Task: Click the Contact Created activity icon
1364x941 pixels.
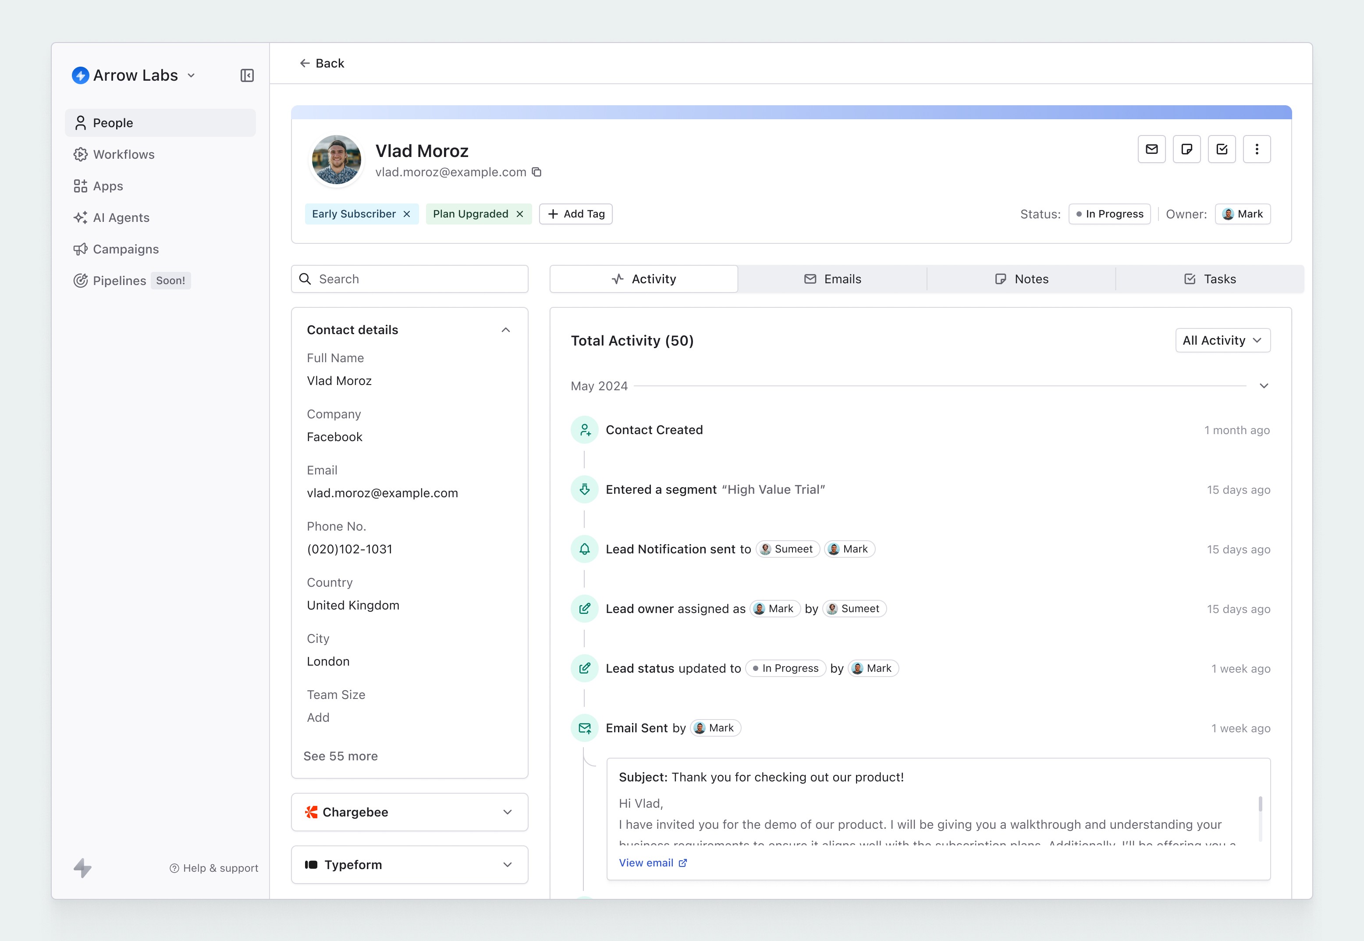Action: coord(585,430)
